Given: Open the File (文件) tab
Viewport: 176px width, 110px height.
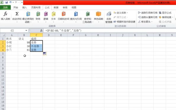Looking at the screenshot, I should [x=5, y=7].
